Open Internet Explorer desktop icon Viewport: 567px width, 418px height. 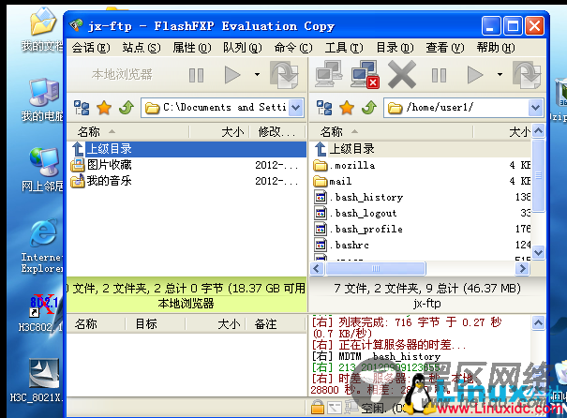pos(42,246)
